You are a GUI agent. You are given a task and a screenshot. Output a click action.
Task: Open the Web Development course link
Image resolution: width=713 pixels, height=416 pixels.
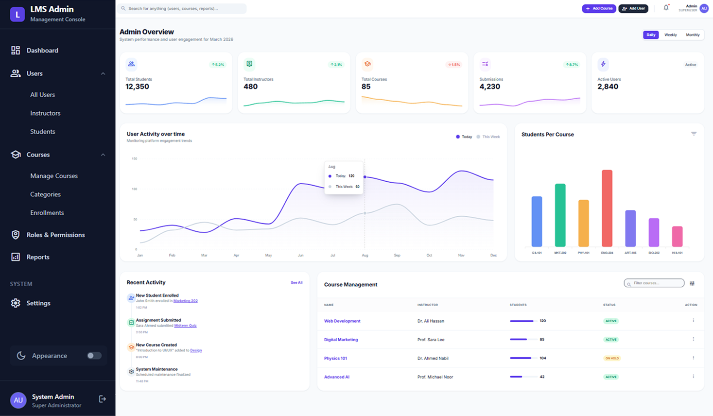pyautogui.click(x=342, y=321)
